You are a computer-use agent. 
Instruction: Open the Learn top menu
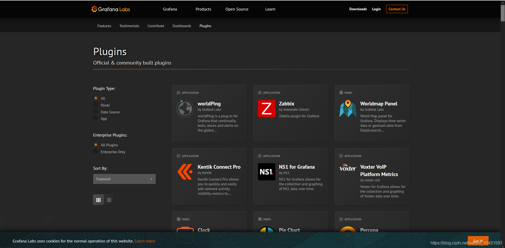[x=270, y=9]
